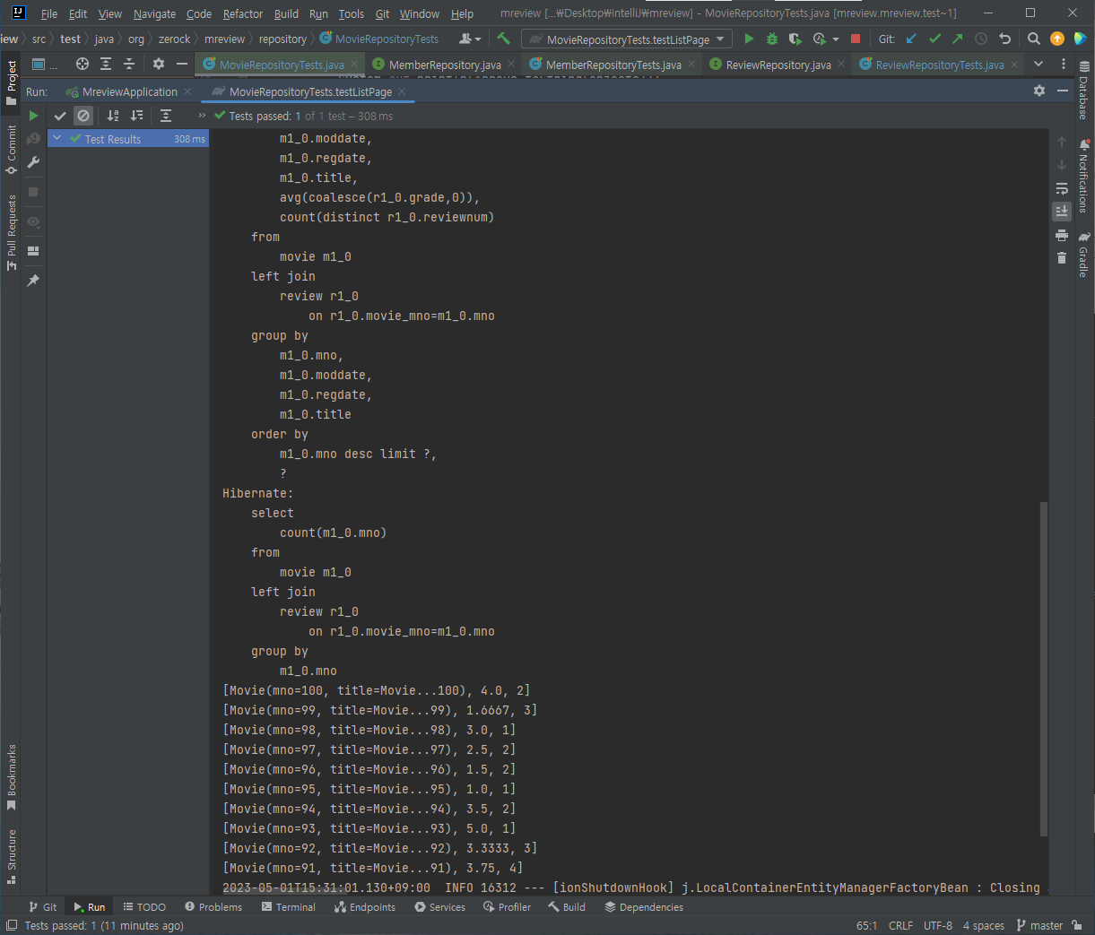Hide the Run tool window
This screenshot has height=935, width=1095.
click(1063, 91)
